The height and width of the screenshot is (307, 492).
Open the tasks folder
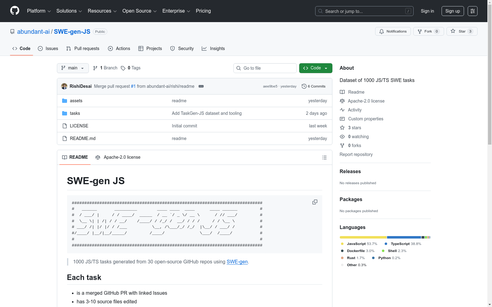click(75, 113)
